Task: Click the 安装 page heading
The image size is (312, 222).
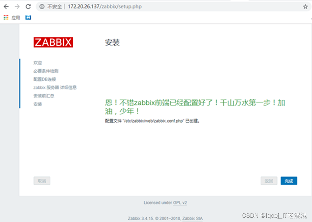Action: [112, 42]
